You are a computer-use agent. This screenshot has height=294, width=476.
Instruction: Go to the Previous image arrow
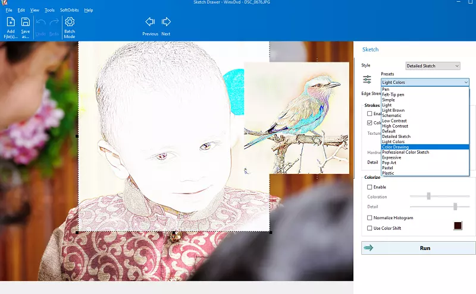[150, 23]
